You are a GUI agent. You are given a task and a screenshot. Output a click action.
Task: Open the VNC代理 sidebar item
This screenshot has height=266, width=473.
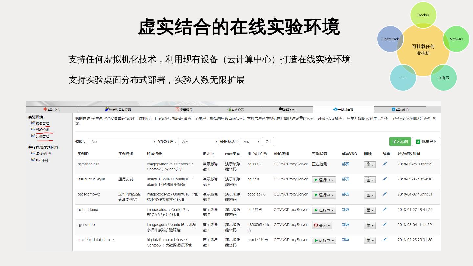(x=42, y=129)
